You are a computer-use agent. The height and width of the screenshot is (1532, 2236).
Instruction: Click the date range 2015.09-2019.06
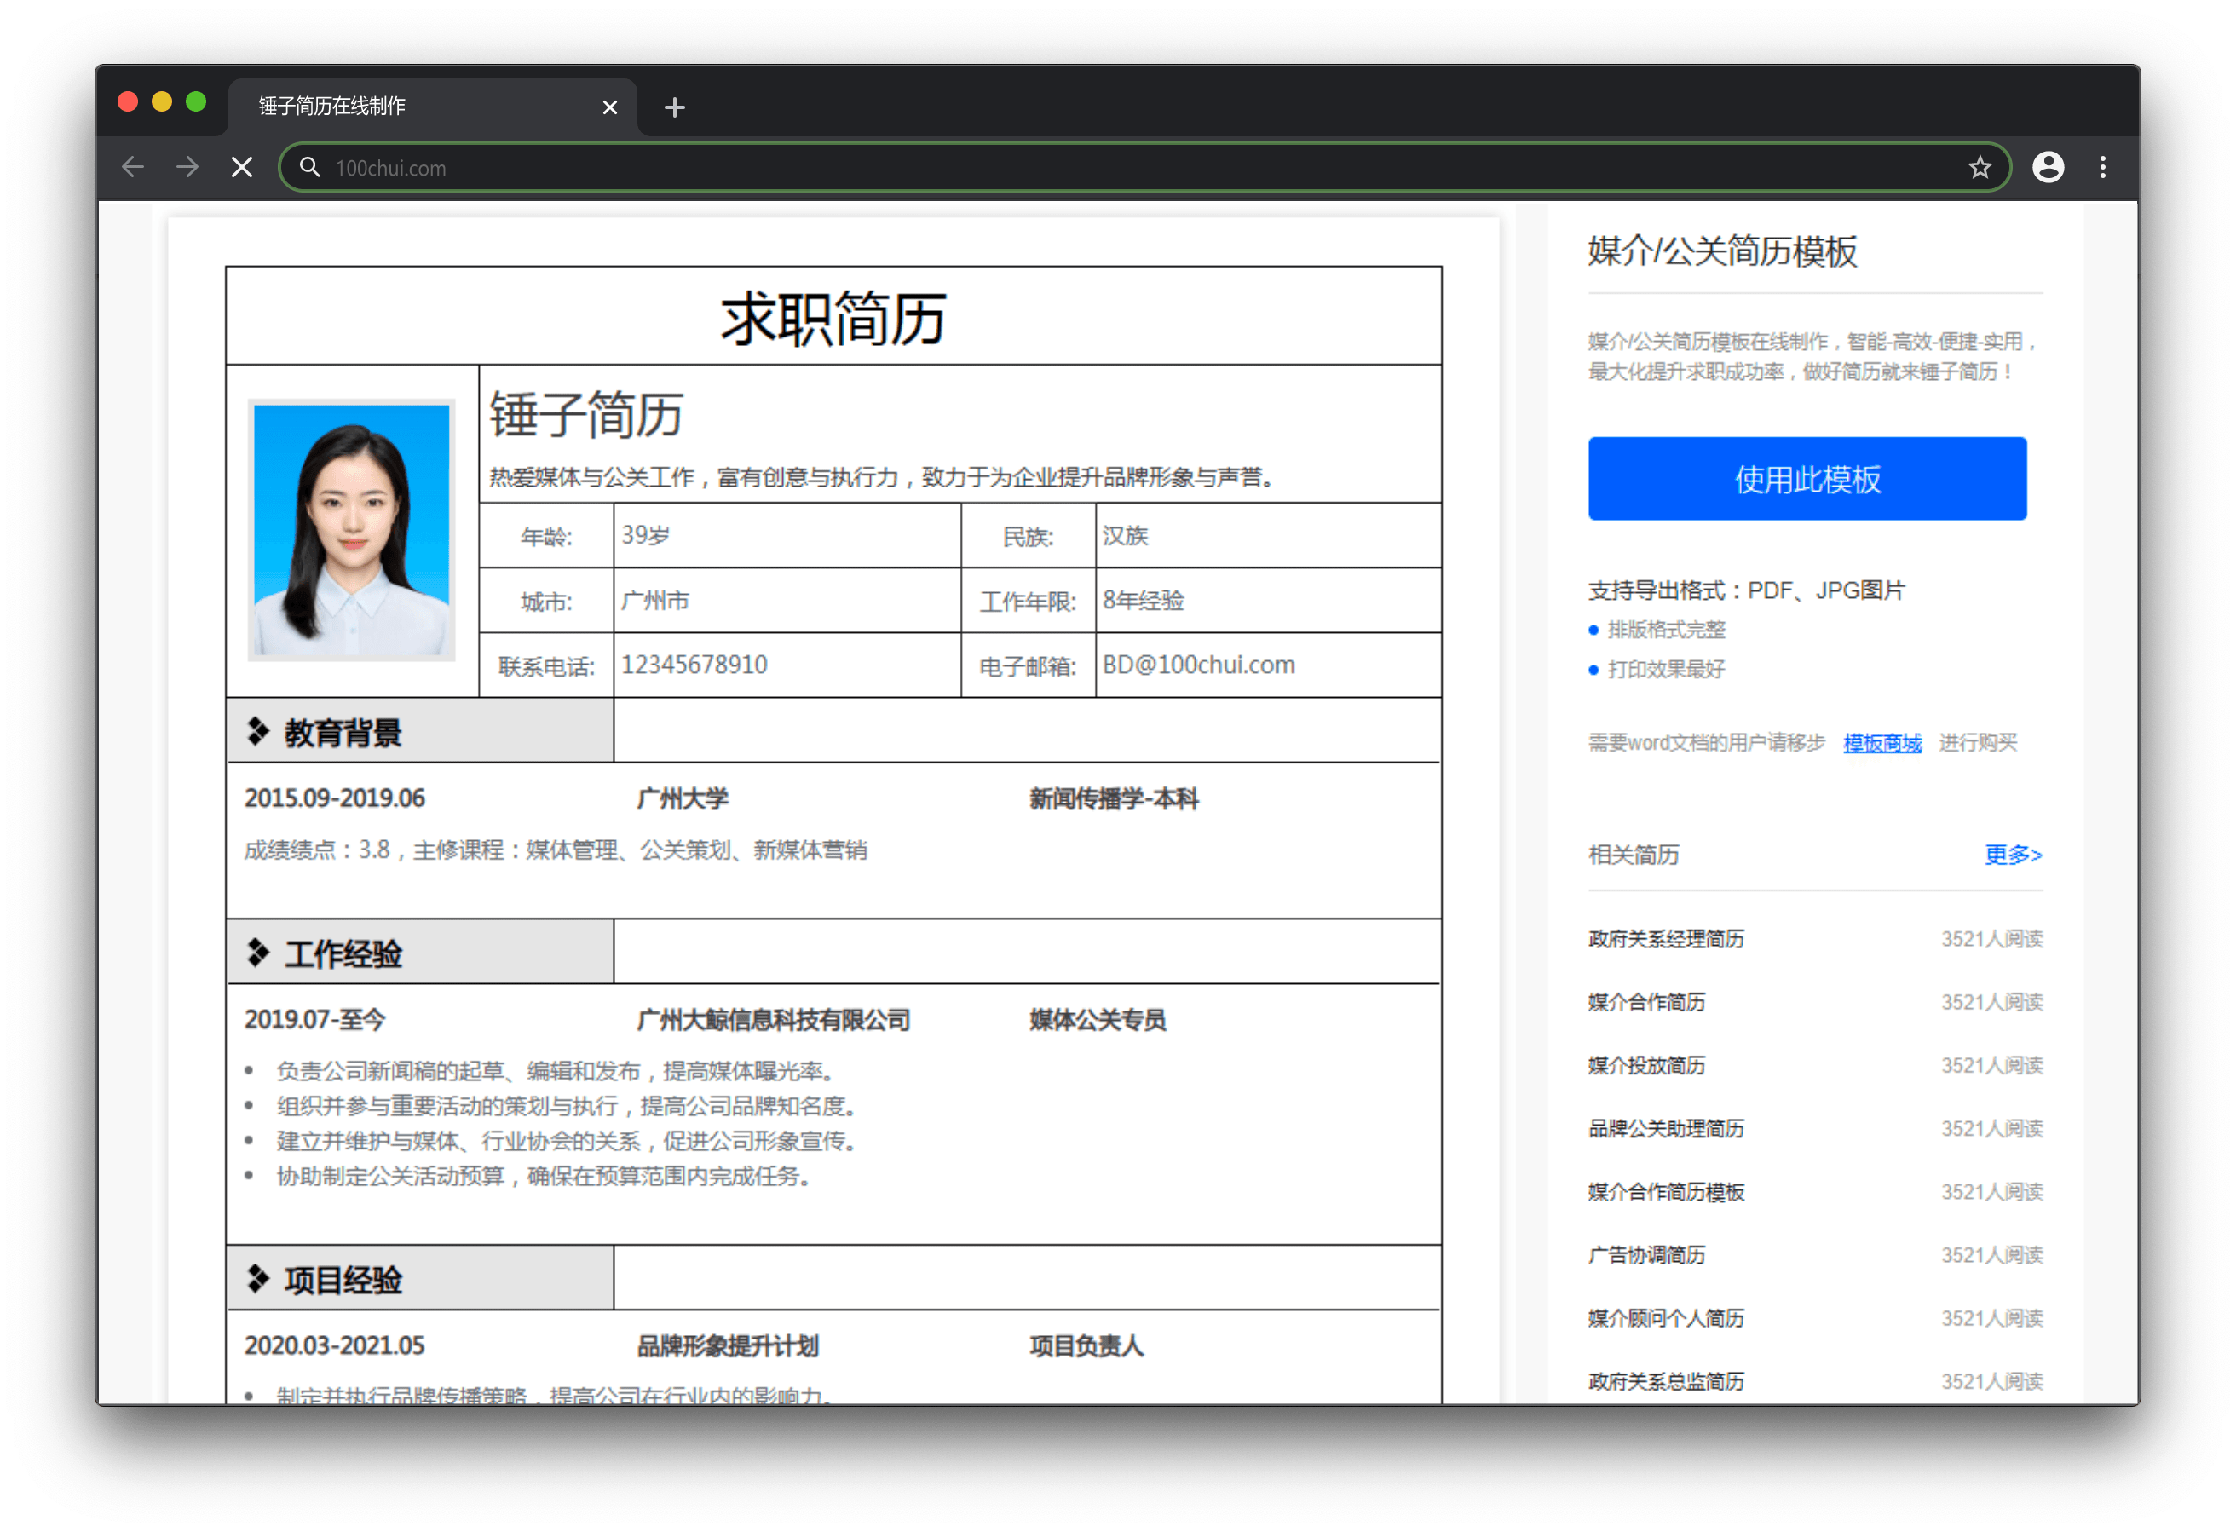click(334, 798)
